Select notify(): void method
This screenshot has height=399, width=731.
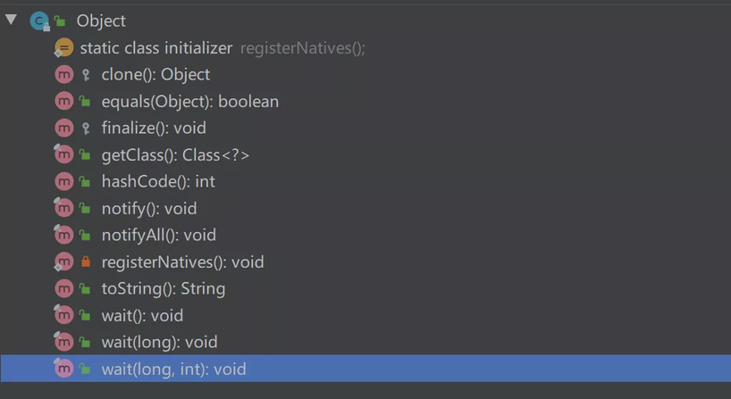[x=365, y=208]
